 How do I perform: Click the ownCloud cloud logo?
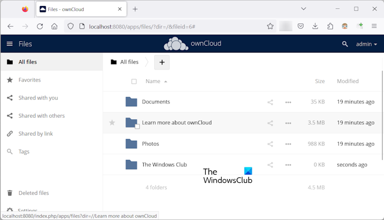176,44
